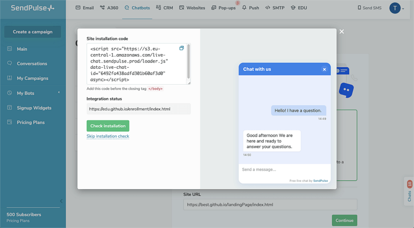Close the installation code dialog
The height and width of the screenshot is (228, 414).
342,32
